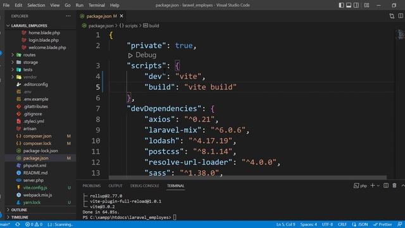Toggle primary side bar layout icon

pos(341,5)
